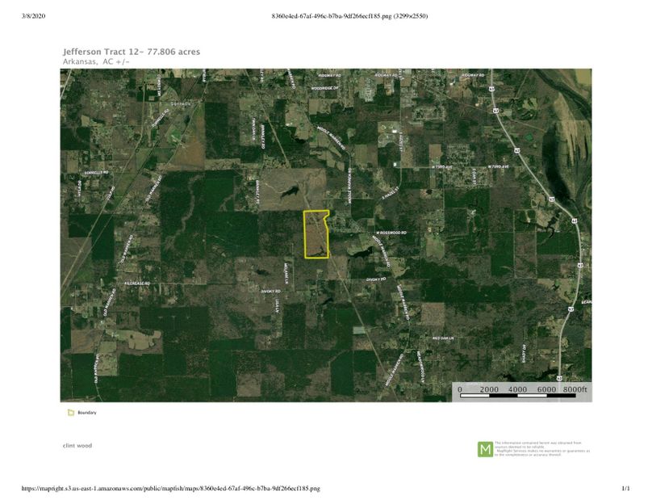The image size is (652, 504).
Task: Click the Divoky Rd label right of tract
Action: 378,279
